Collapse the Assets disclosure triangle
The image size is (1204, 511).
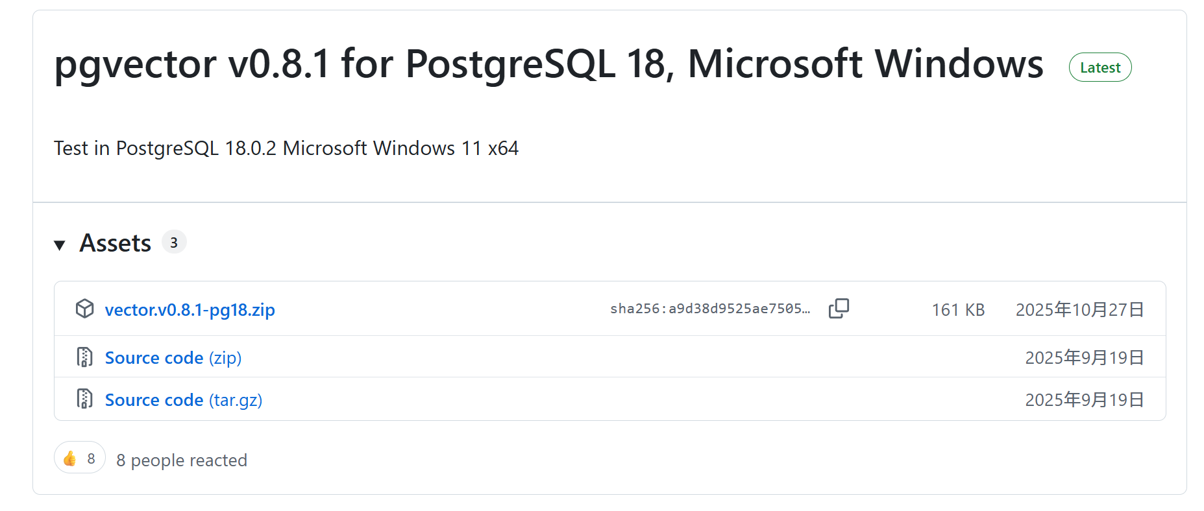click(60, 244)
